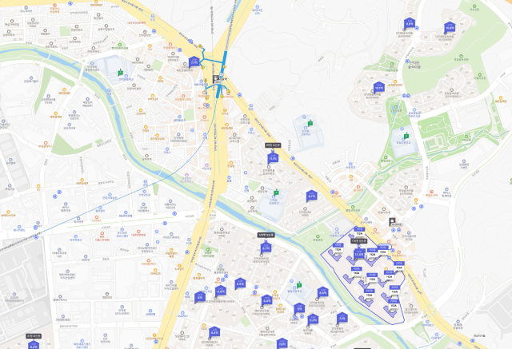This screenshot has height=349, width=512.
Task: Open the 11.6억 apartment price marker
Action: (x=221, y=291)
